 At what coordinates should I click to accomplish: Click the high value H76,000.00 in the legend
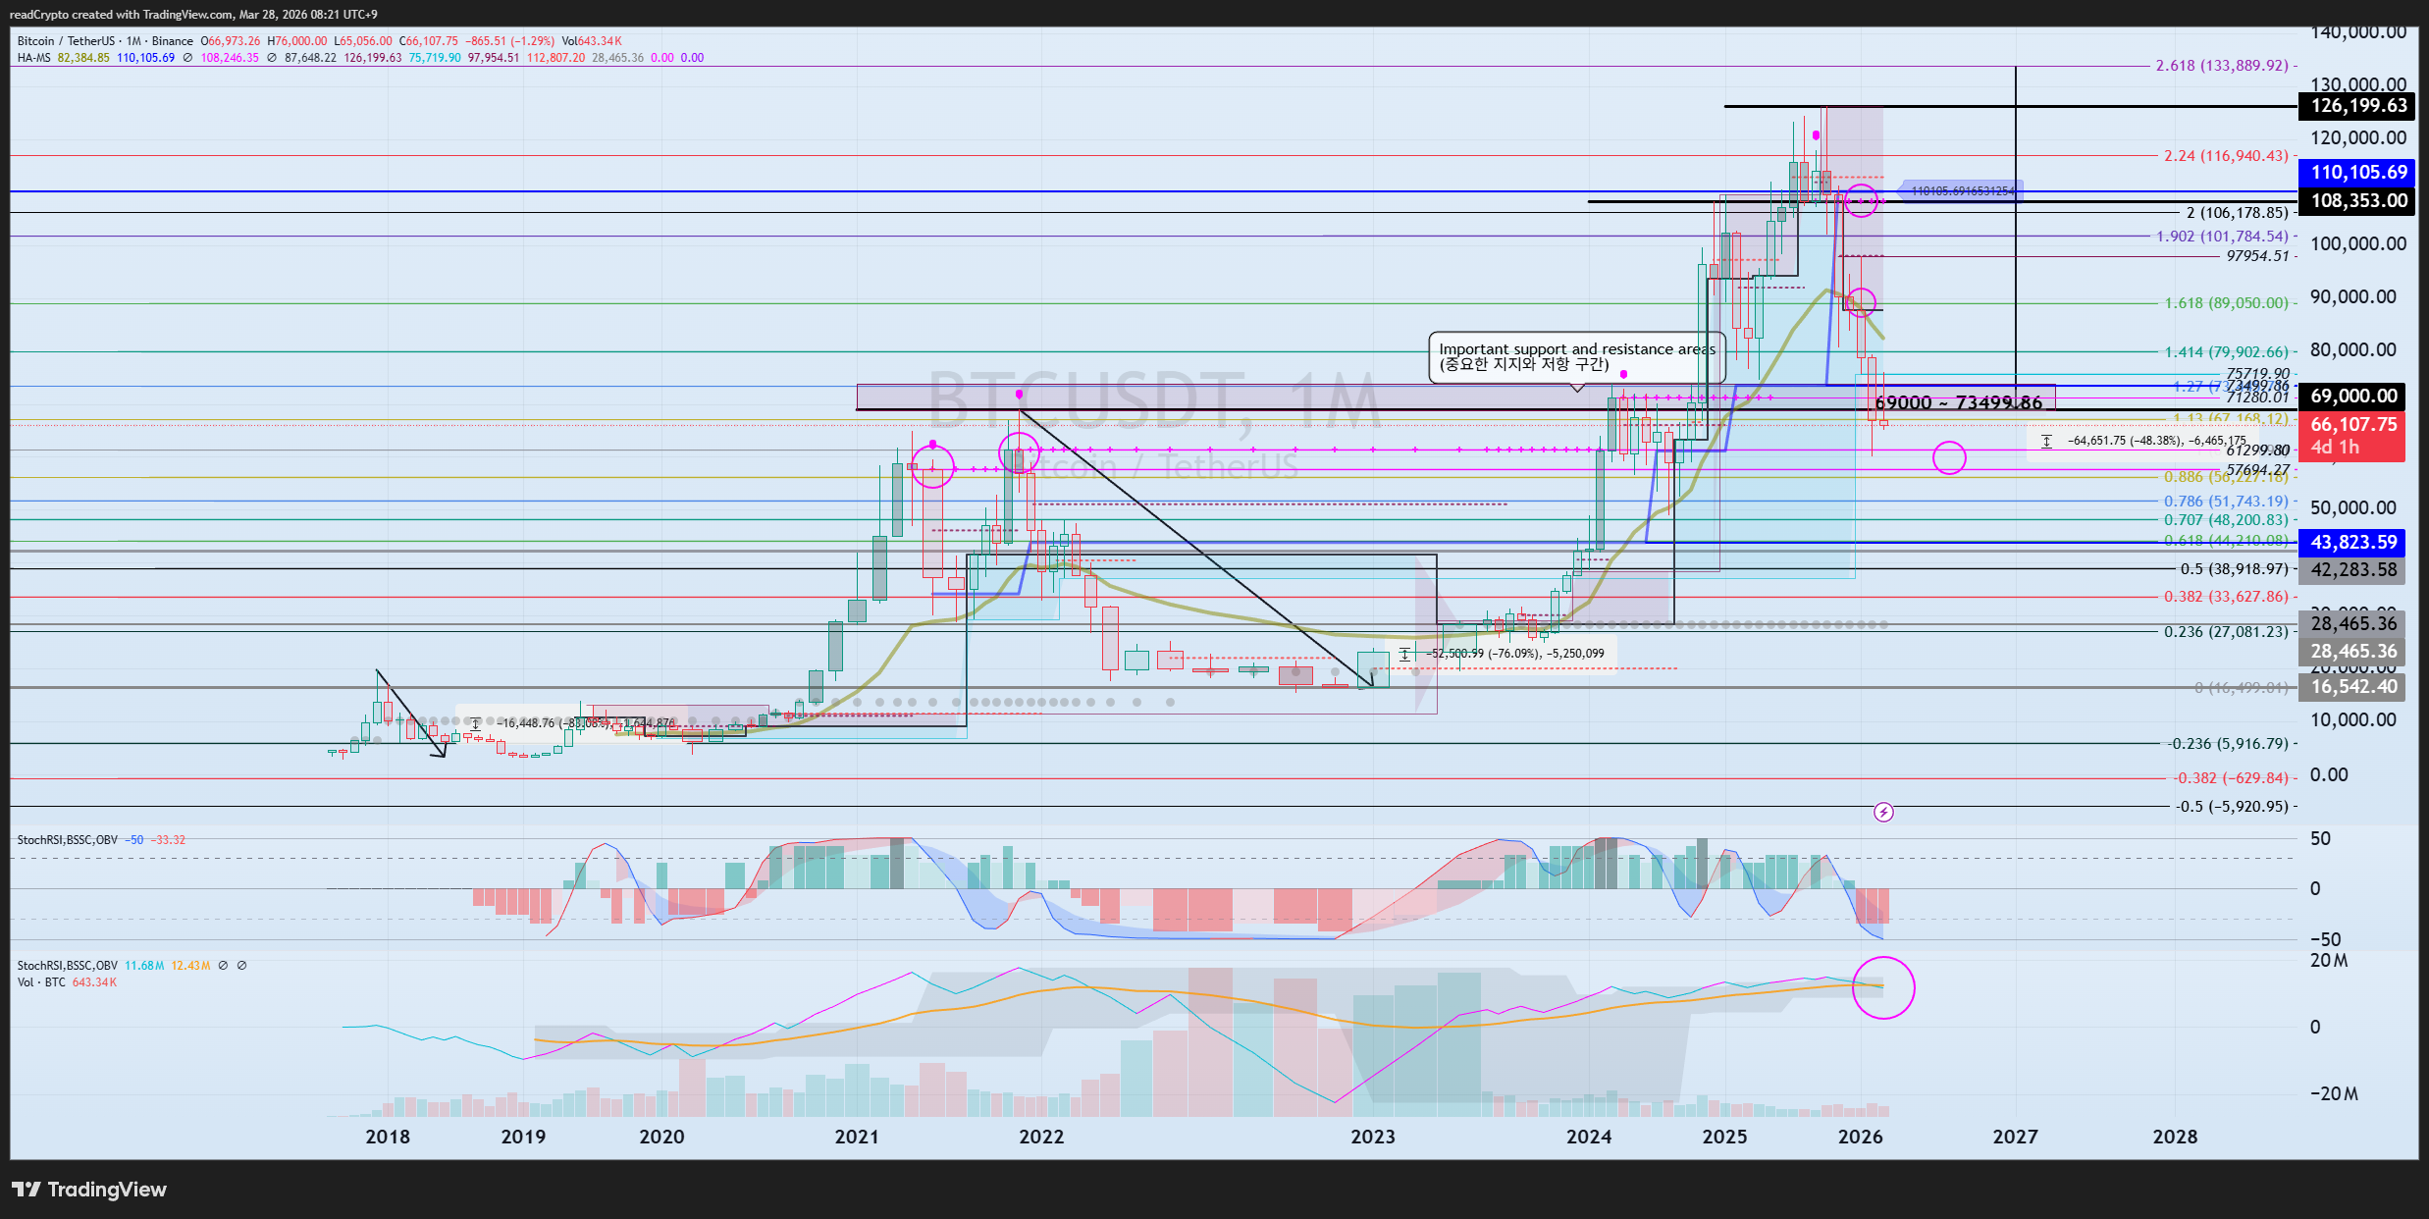tap(297, 41)
